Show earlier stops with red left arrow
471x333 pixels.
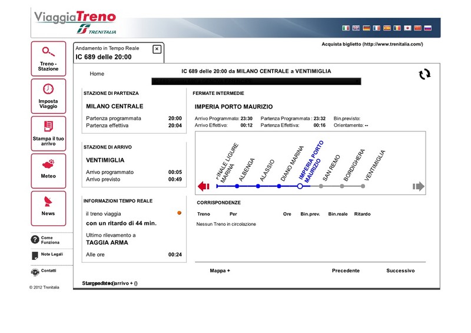click(203, 186)
